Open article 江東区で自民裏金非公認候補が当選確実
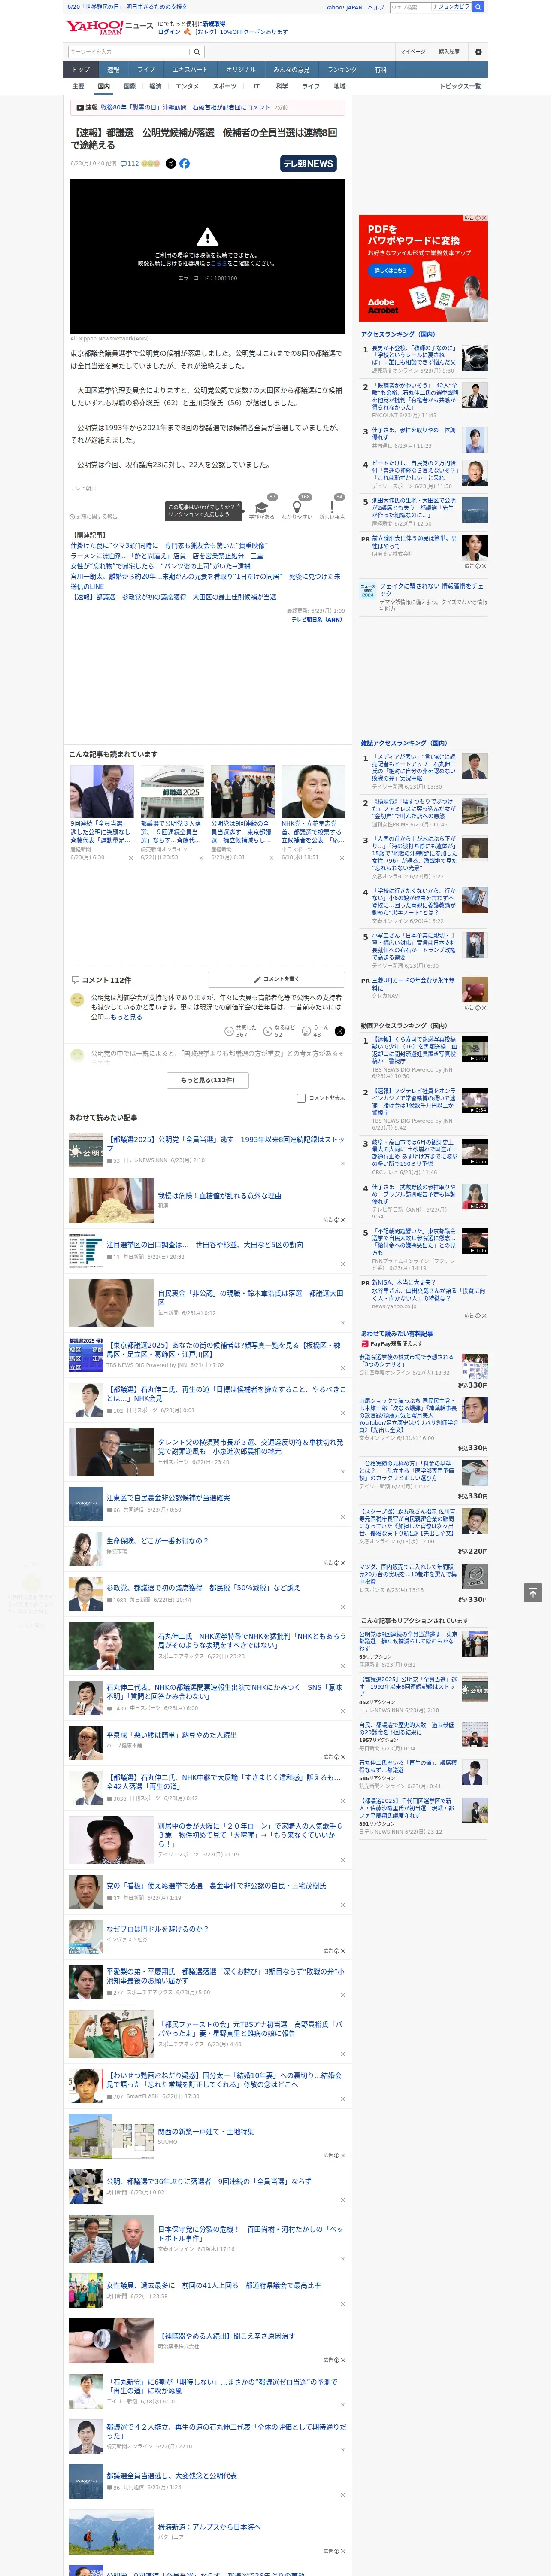 click(x=168, y=1497)
